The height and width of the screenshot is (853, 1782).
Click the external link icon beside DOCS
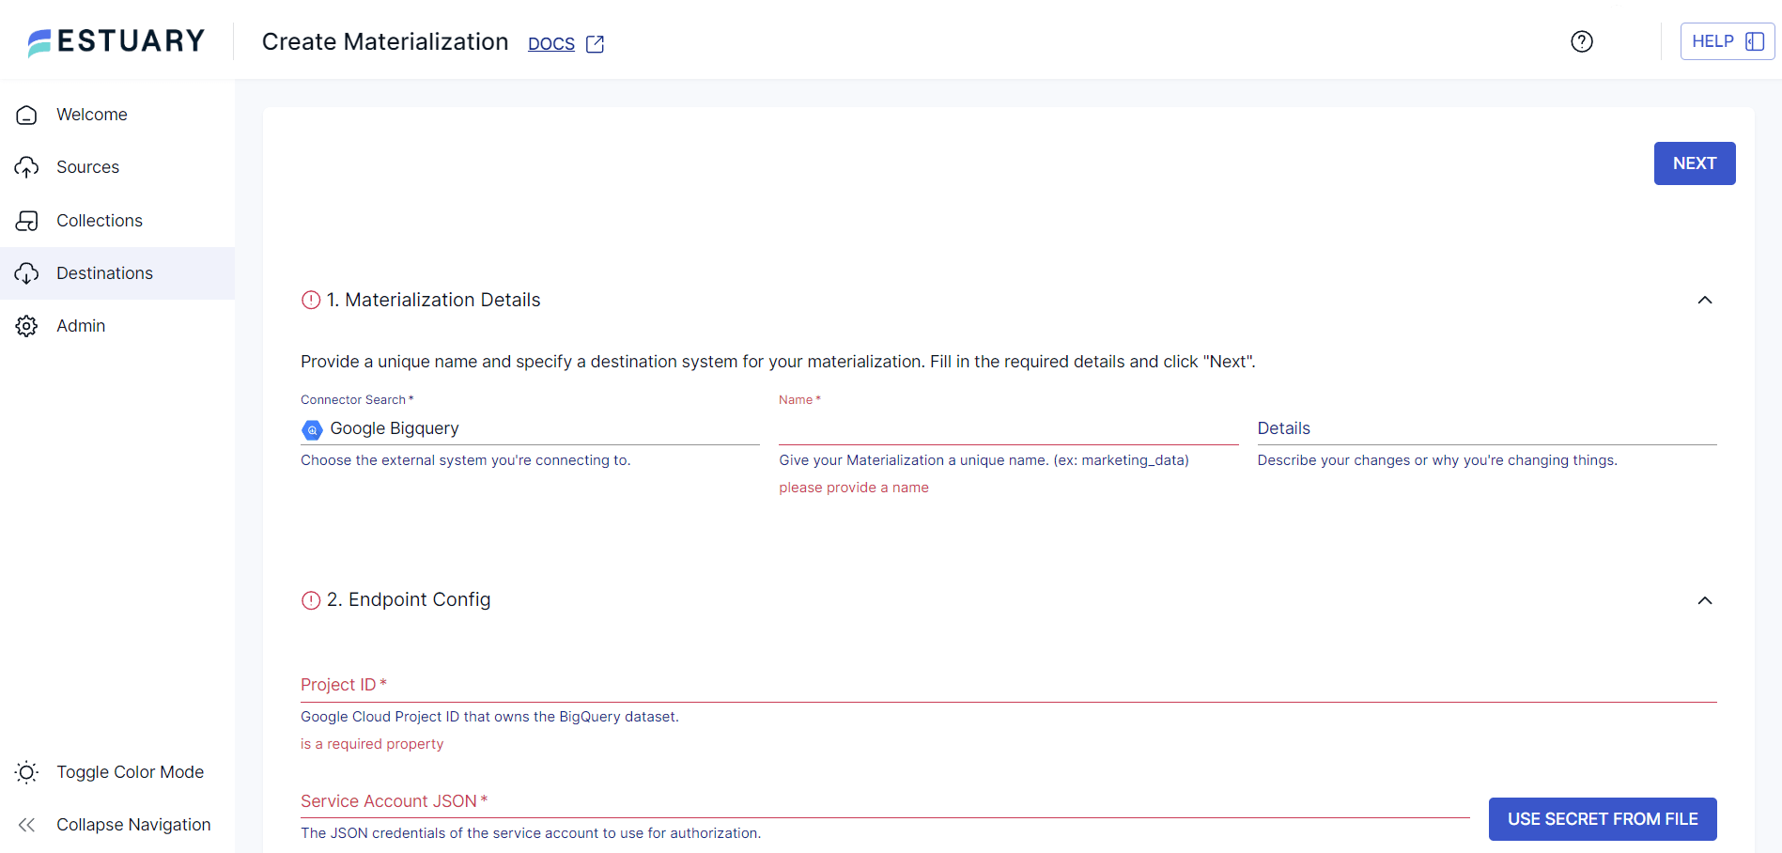595,44
